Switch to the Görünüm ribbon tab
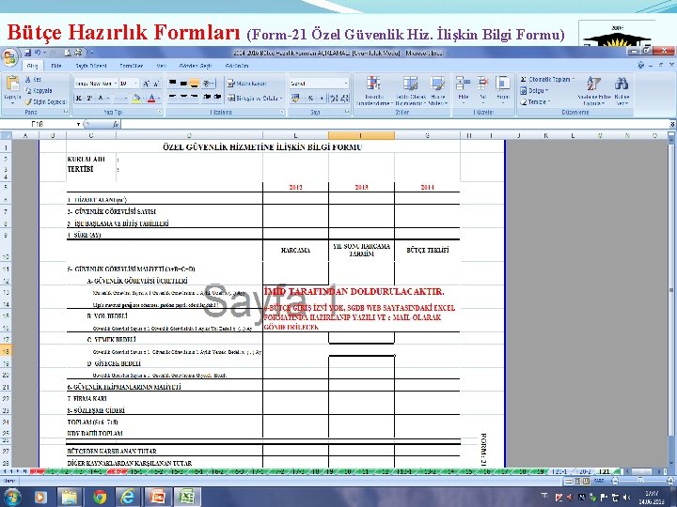The width and height of the screenshot is (677, 507). pos(237,66)
